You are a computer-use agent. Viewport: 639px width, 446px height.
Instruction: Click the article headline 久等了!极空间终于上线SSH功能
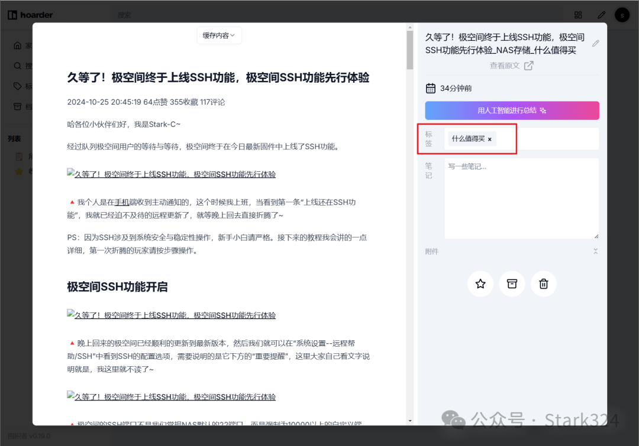[x=218, y=77]
